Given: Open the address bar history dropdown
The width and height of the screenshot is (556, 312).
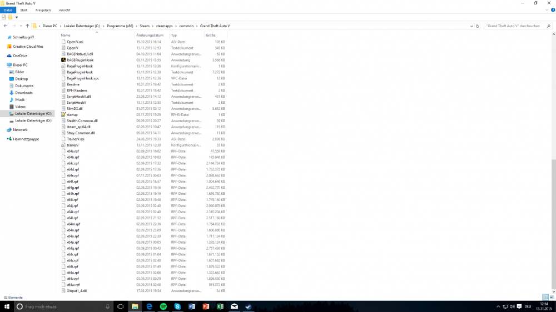Looking at the screenshot, I should pyautogui.click(x=471, y=26).
